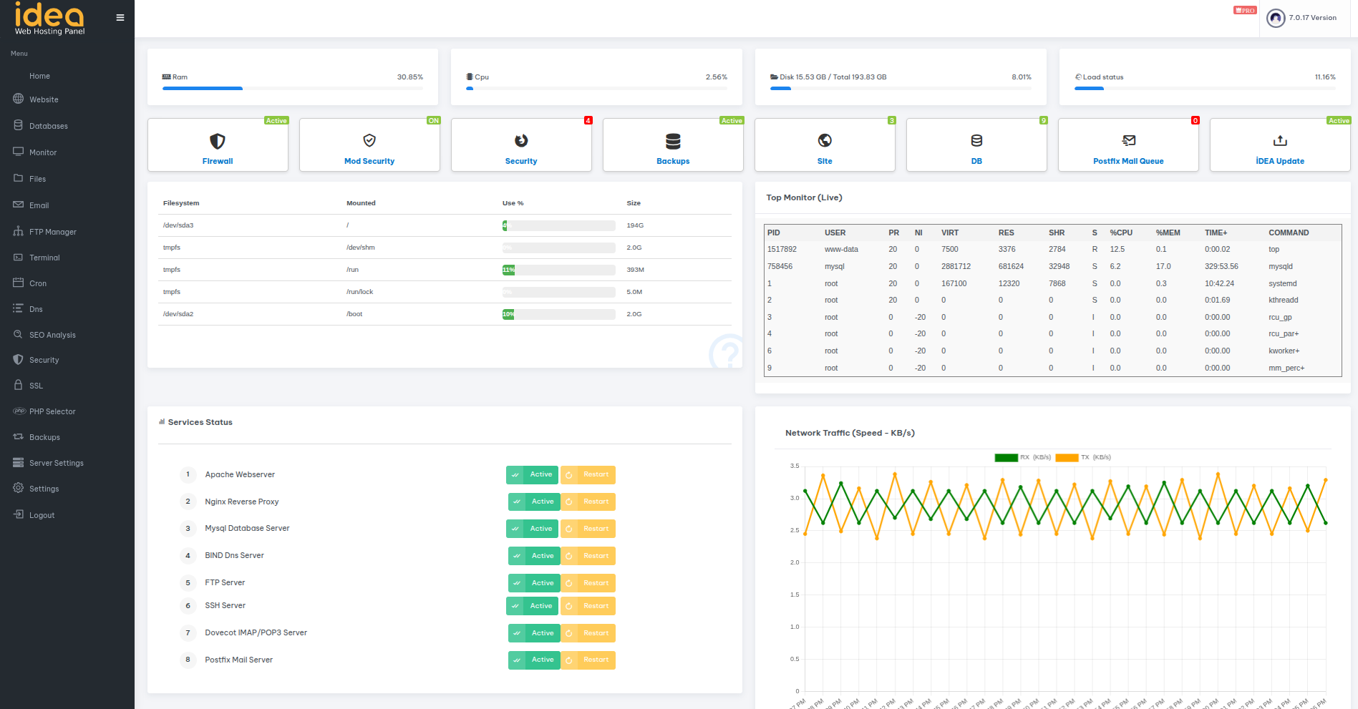This screenshot has height=709, width=1358.
Task: Open the Backups database stack icon
Action: (x=673, y=141)
